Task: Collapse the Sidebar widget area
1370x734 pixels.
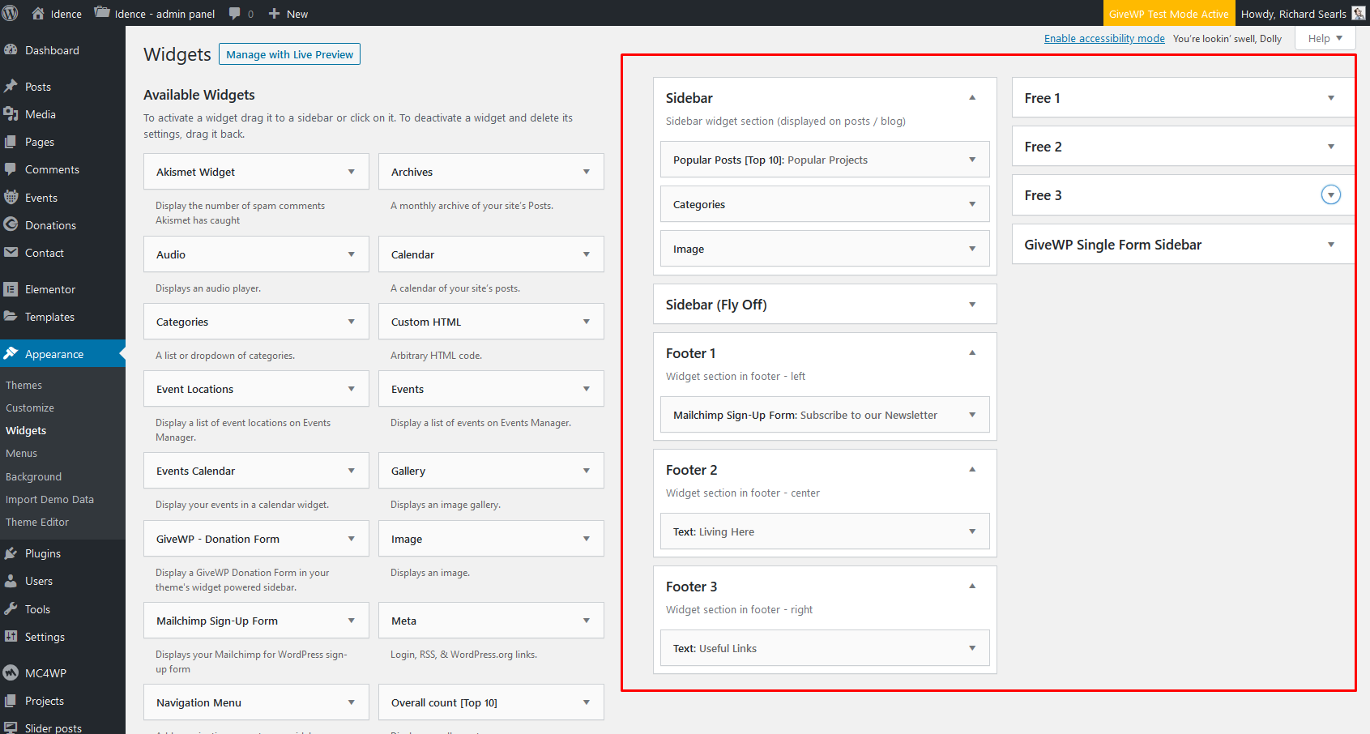Action: 972,98
